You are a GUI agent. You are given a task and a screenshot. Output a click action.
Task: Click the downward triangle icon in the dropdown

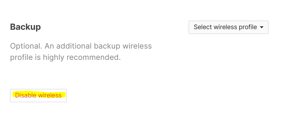pos(261,27)
